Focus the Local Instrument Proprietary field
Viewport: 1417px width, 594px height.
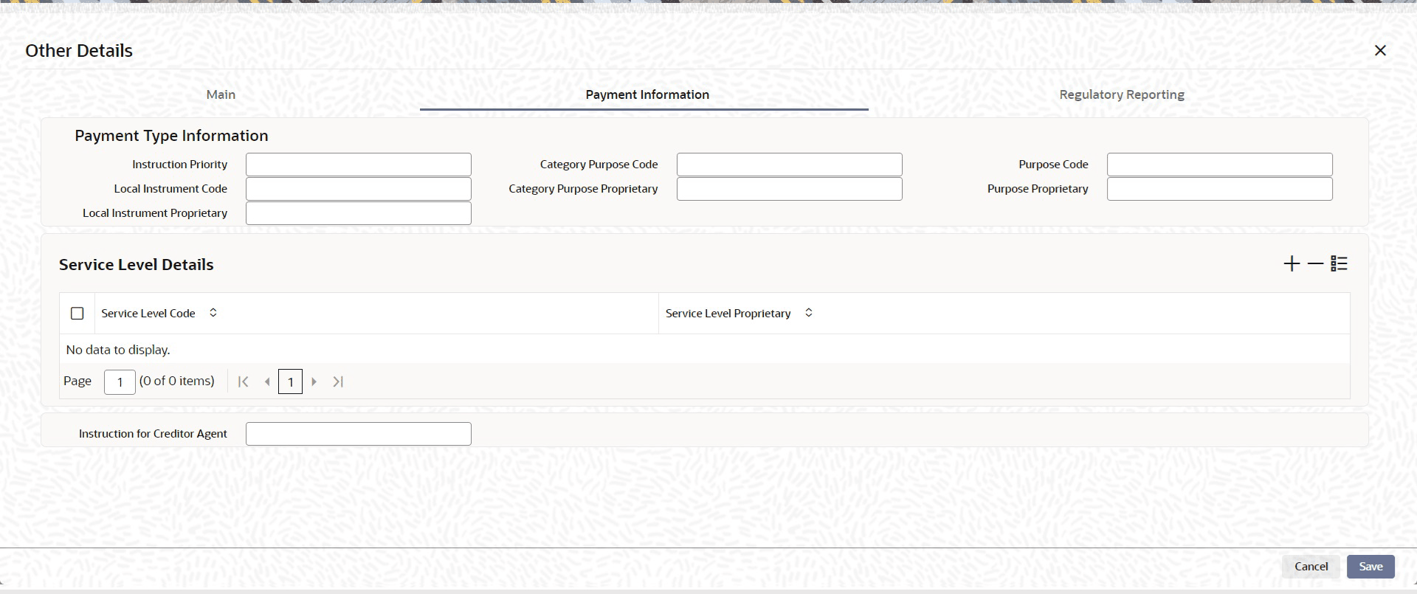tap(359, 213)
